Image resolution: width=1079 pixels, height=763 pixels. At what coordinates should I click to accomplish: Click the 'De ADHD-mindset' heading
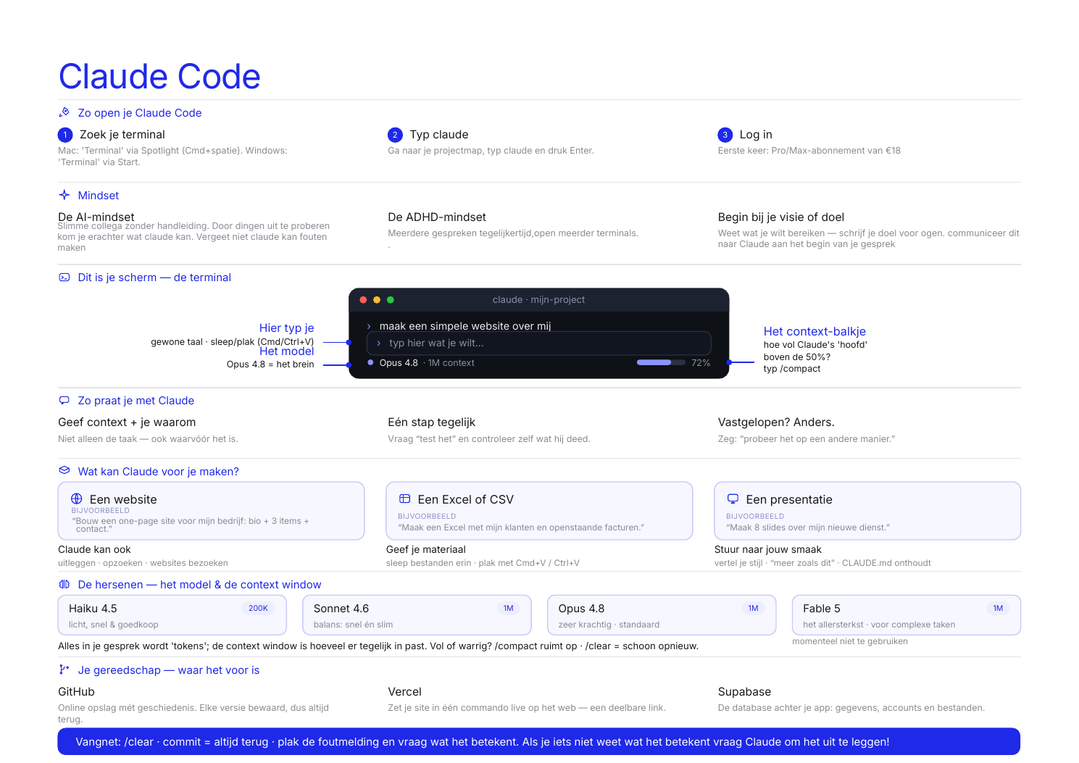437,217
